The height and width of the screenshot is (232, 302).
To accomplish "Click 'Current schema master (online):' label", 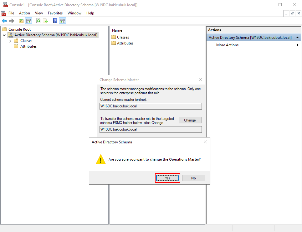I will [x=123, y=100].
